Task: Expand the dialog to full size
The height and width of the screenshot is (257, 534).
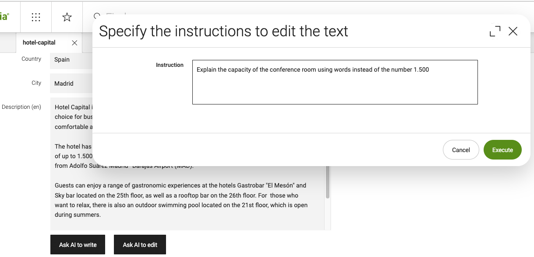Action: pyautogui.click(x=495, y=31)
